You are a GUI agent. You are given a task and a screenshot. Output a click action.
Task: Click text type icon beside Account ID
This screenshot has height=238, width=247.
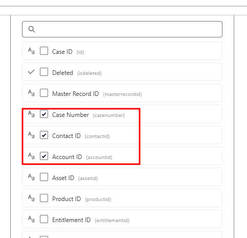(x=31, y=156)
